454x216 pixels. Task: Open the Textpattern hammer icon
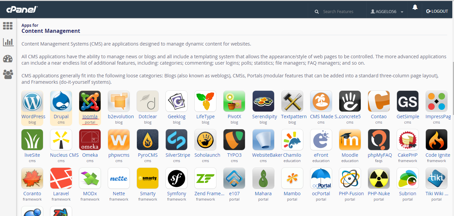point(292,101)
